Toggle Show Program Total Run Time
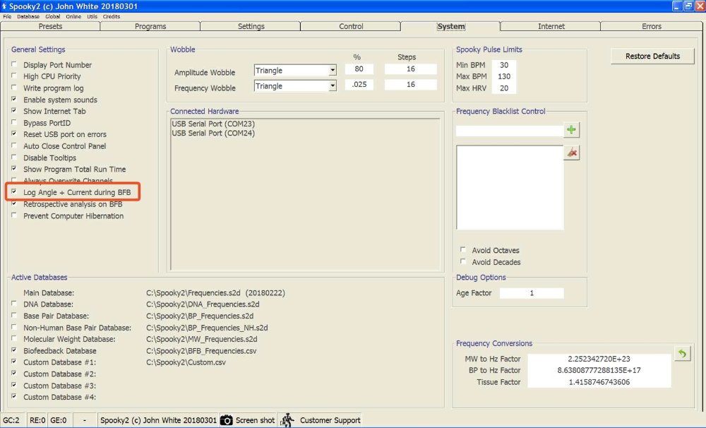The width and height of the screenshot is (706, 428). (14, 169)
